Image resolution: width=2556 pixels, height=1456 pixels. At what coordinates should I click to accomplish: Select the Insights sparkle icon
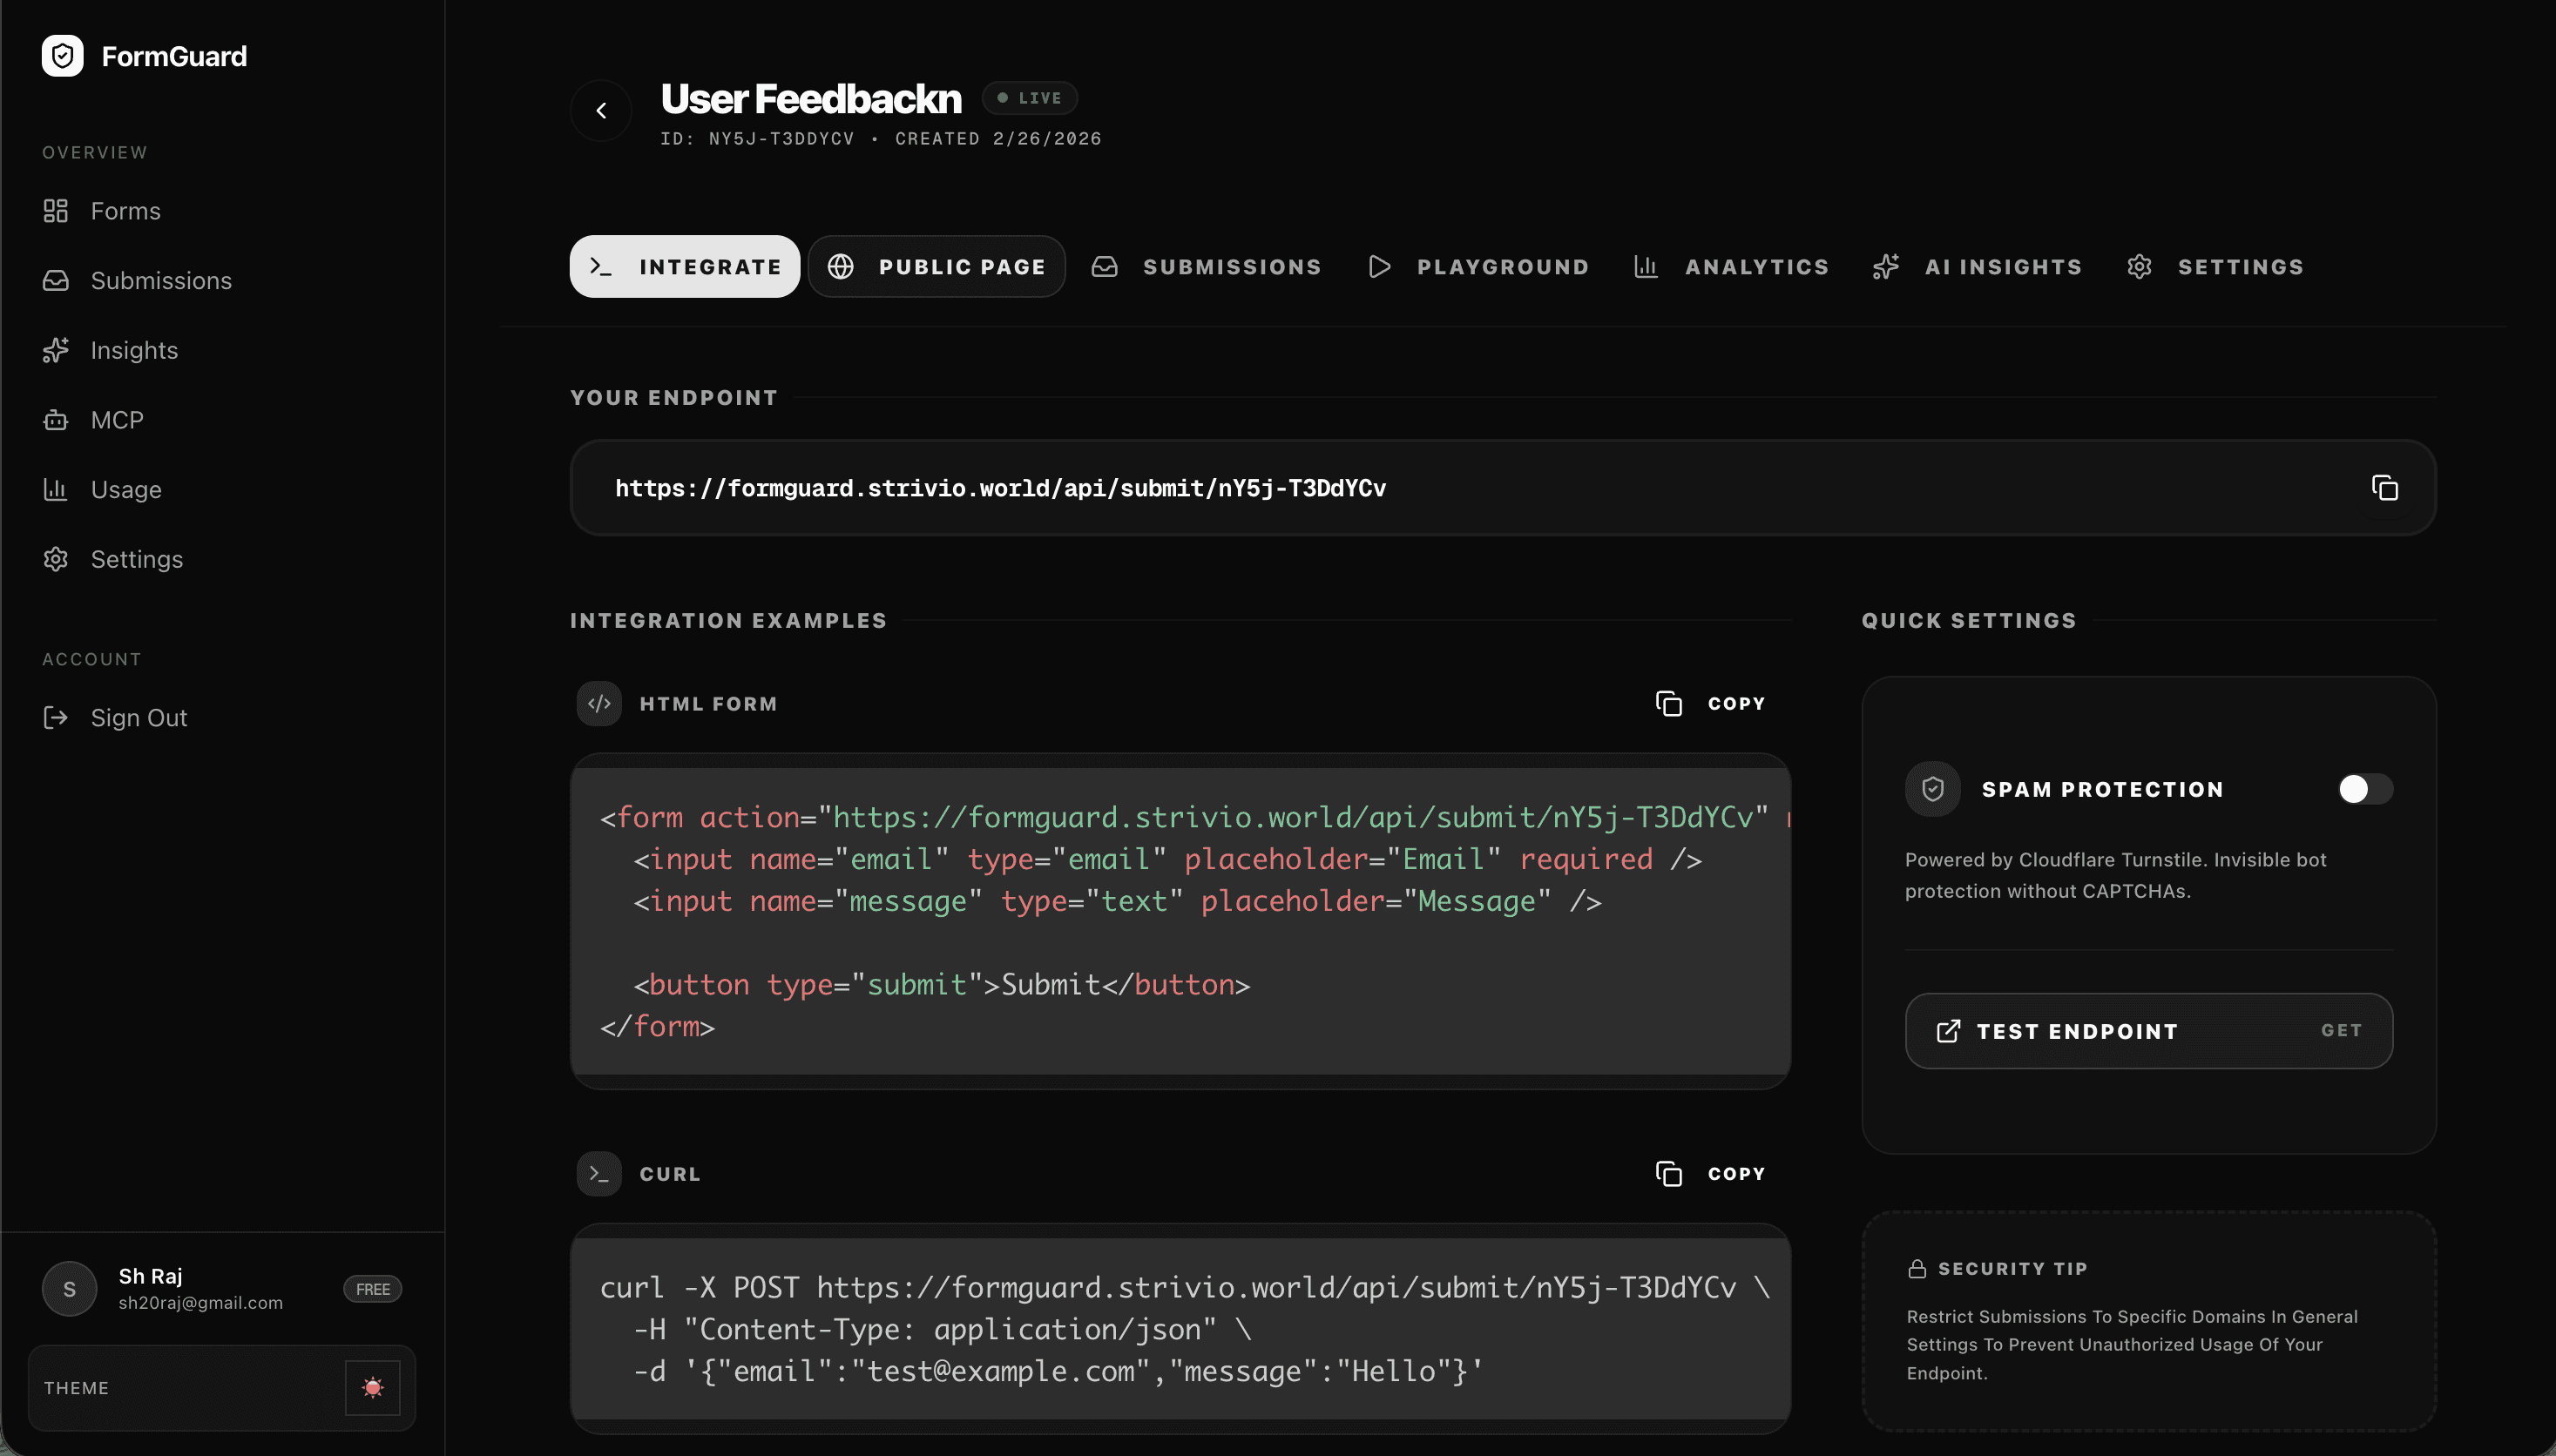56,349
